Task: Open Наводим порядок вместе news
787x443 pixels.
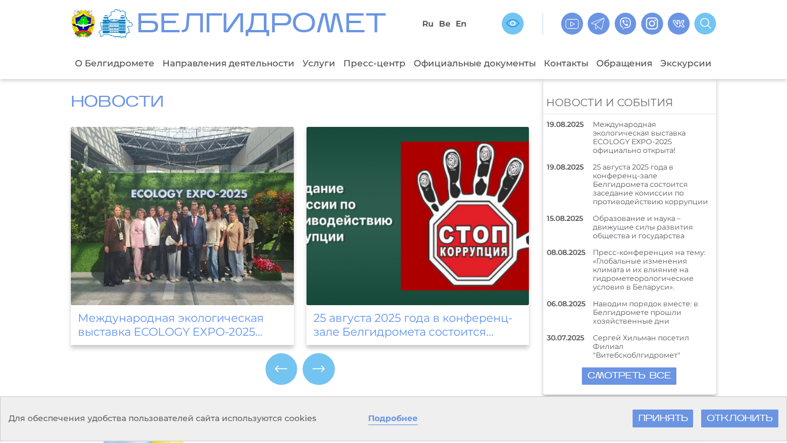Action: [645, 313]
